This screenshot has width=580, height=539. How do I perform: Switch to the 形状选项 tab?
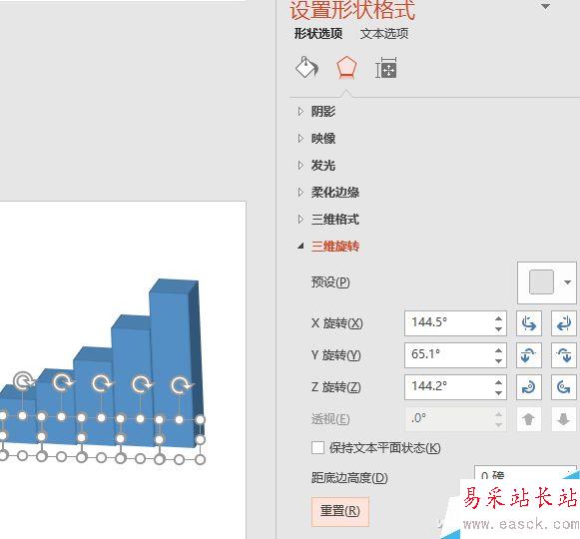pyautogui.click(x=318, y=34)
